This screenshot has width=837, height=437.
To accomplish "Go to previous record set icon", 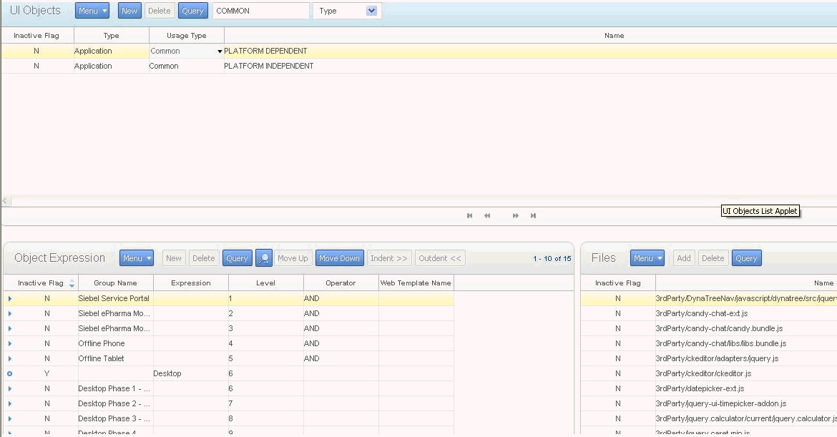I will (x=487, y=215).
